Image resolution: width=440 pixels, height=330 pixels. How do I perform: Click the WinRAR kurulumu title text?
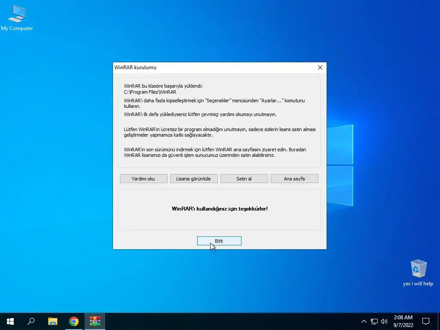point(135,67)
